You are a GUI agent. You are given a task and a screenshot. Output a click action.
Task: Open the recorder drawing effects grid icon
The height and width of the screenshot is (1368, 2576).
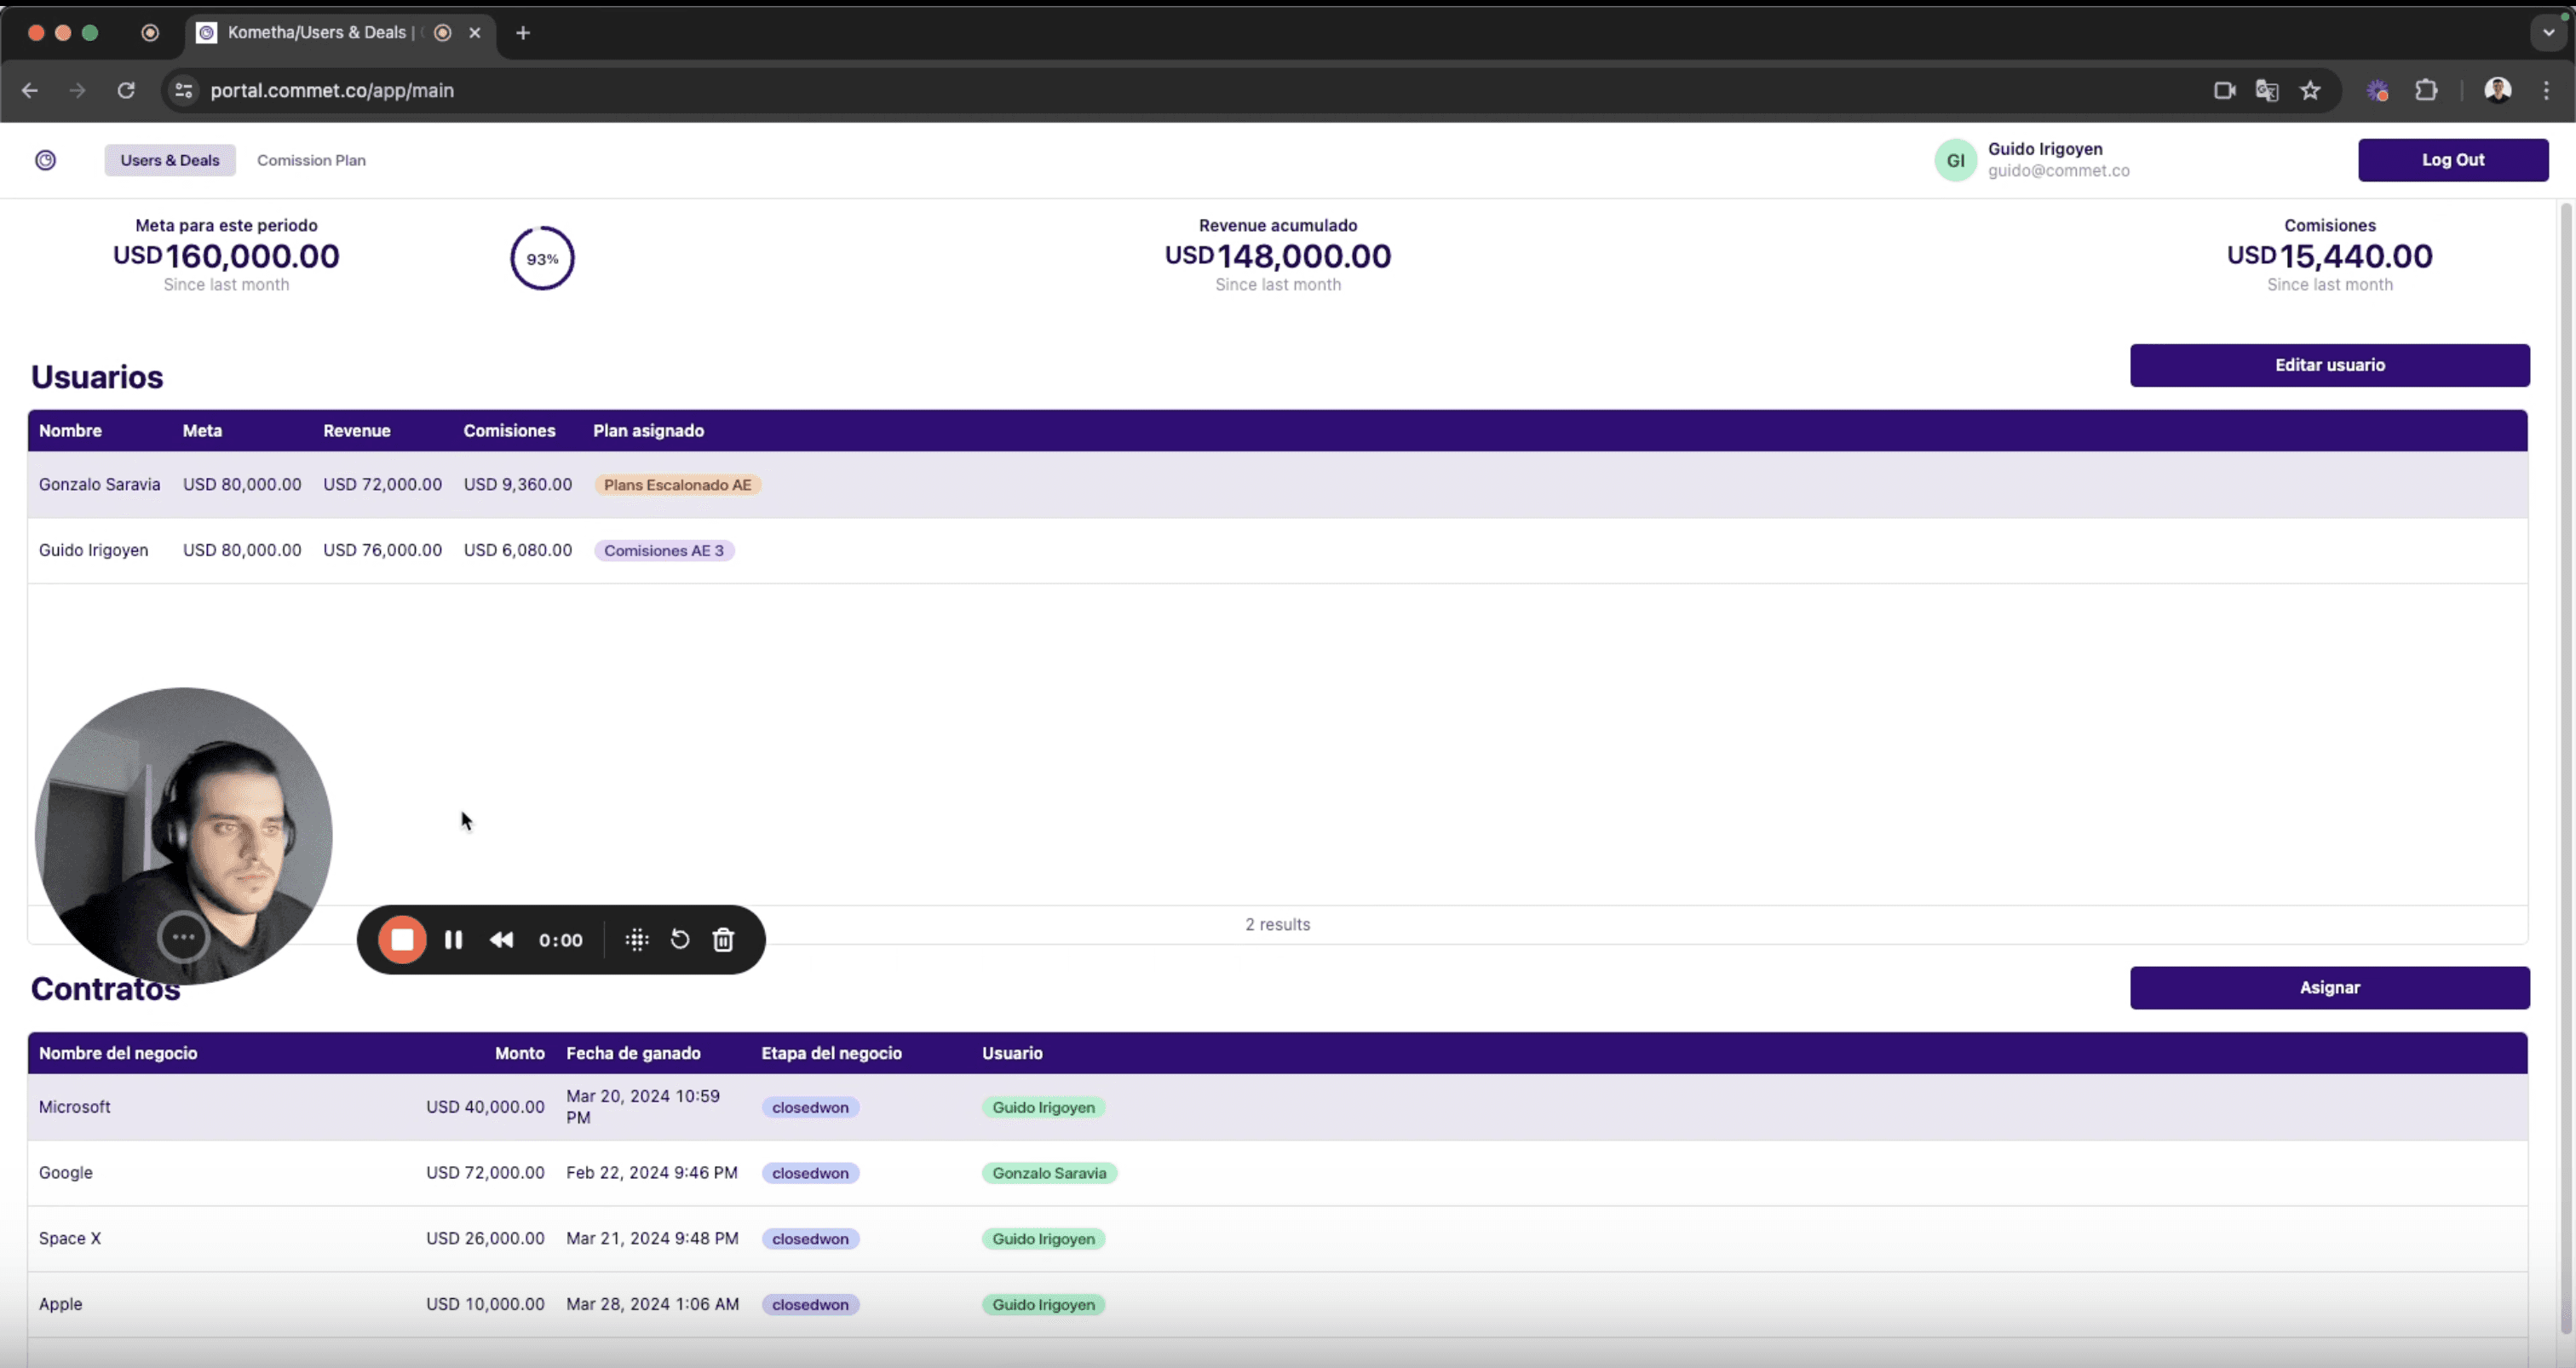point(637,940)
